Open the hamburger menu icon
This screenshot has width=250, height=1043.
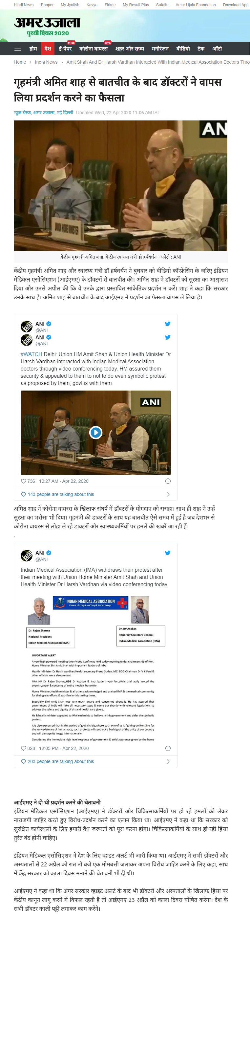[x=17, y=49]
